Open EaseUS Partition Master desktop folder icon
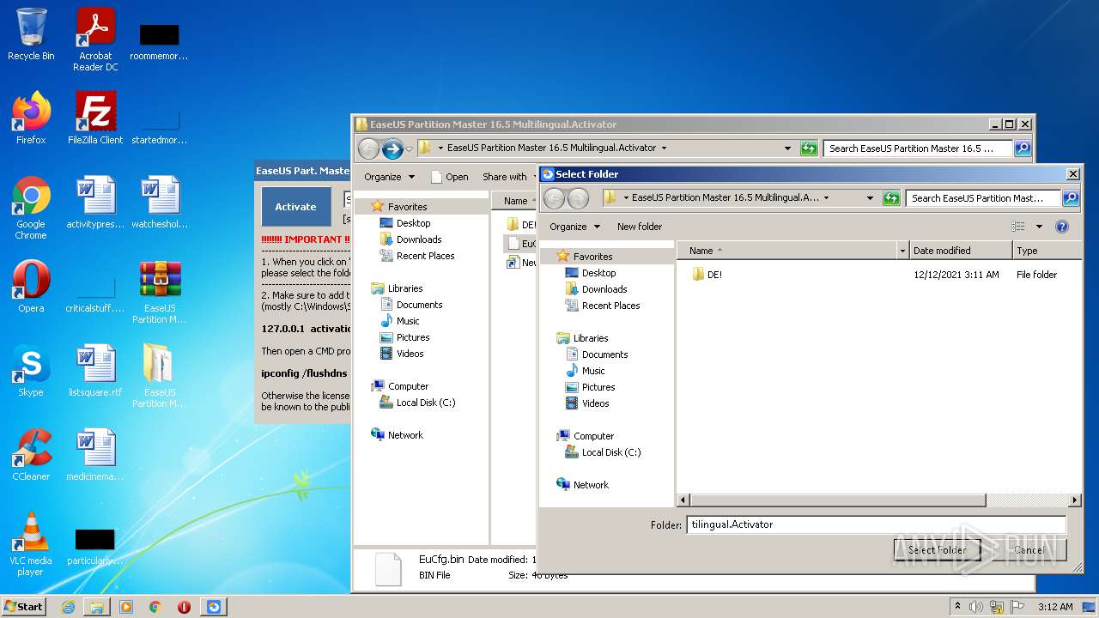The width and height of the screenshot is (1099, 618). point(160,376)
